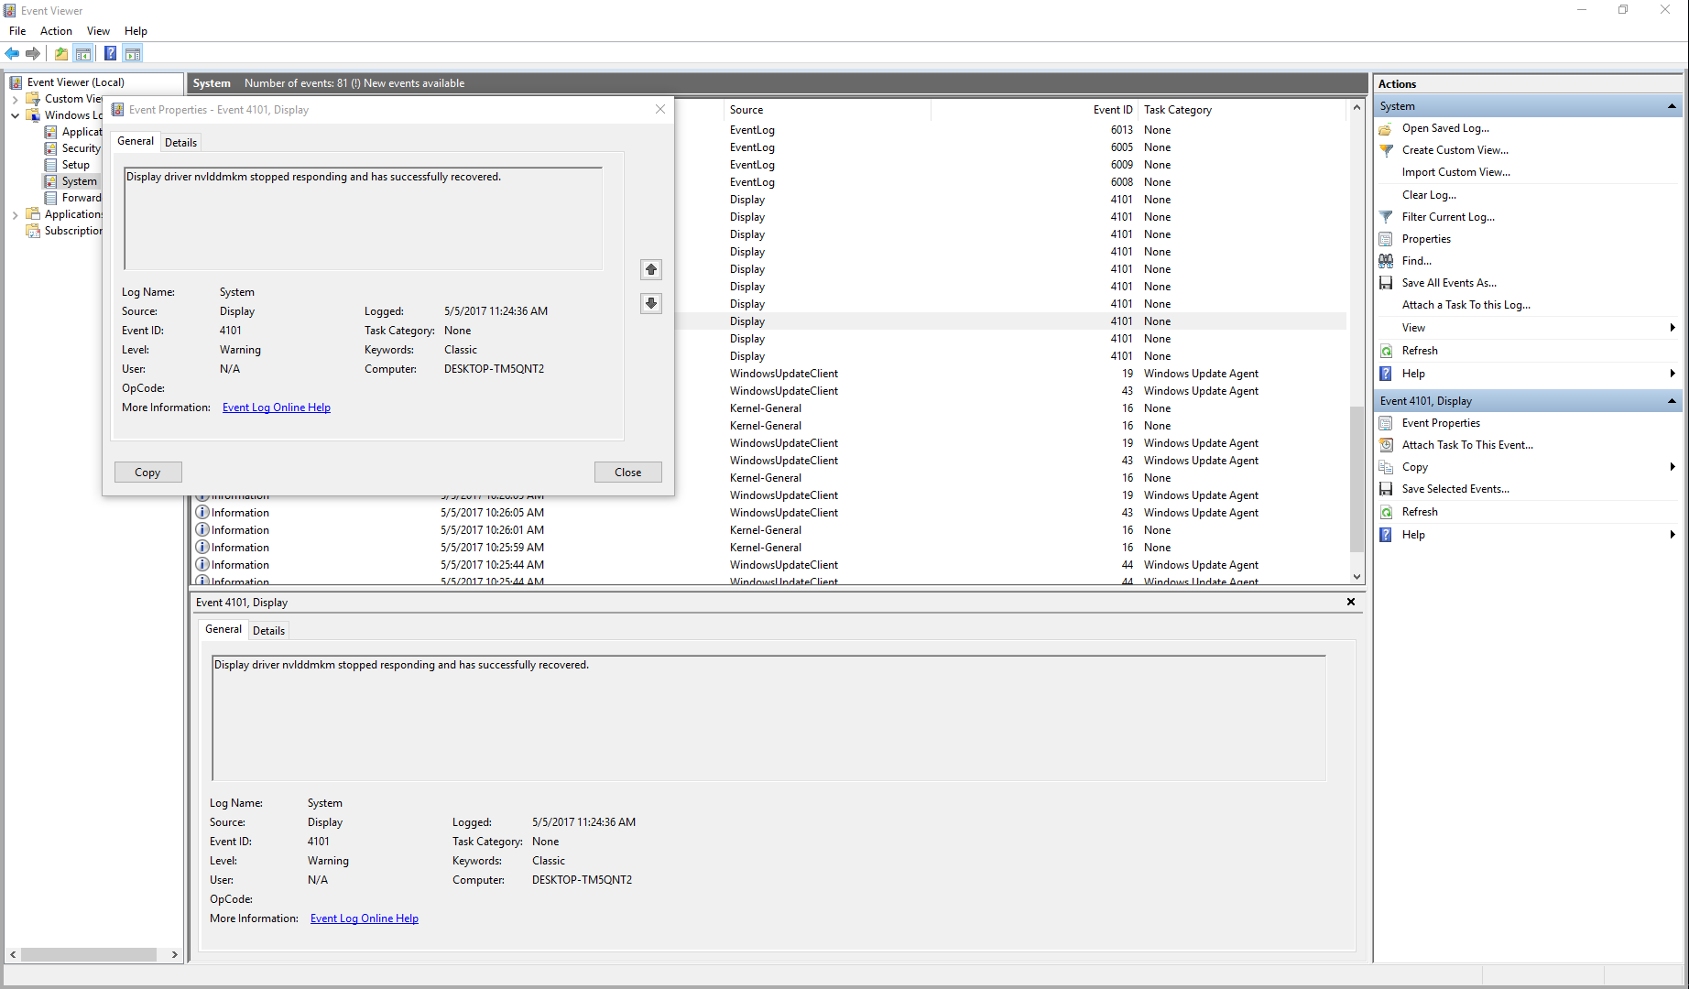This screenshot has height=989, width=1689.
Task: Open the Help icon in the toolbar
Action: pos(110,53)
